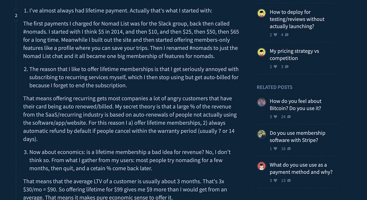The width and height of the screenshot is (367, 200).
Task: Open the 13 comments bubble icon
Action: coord(289,180)
